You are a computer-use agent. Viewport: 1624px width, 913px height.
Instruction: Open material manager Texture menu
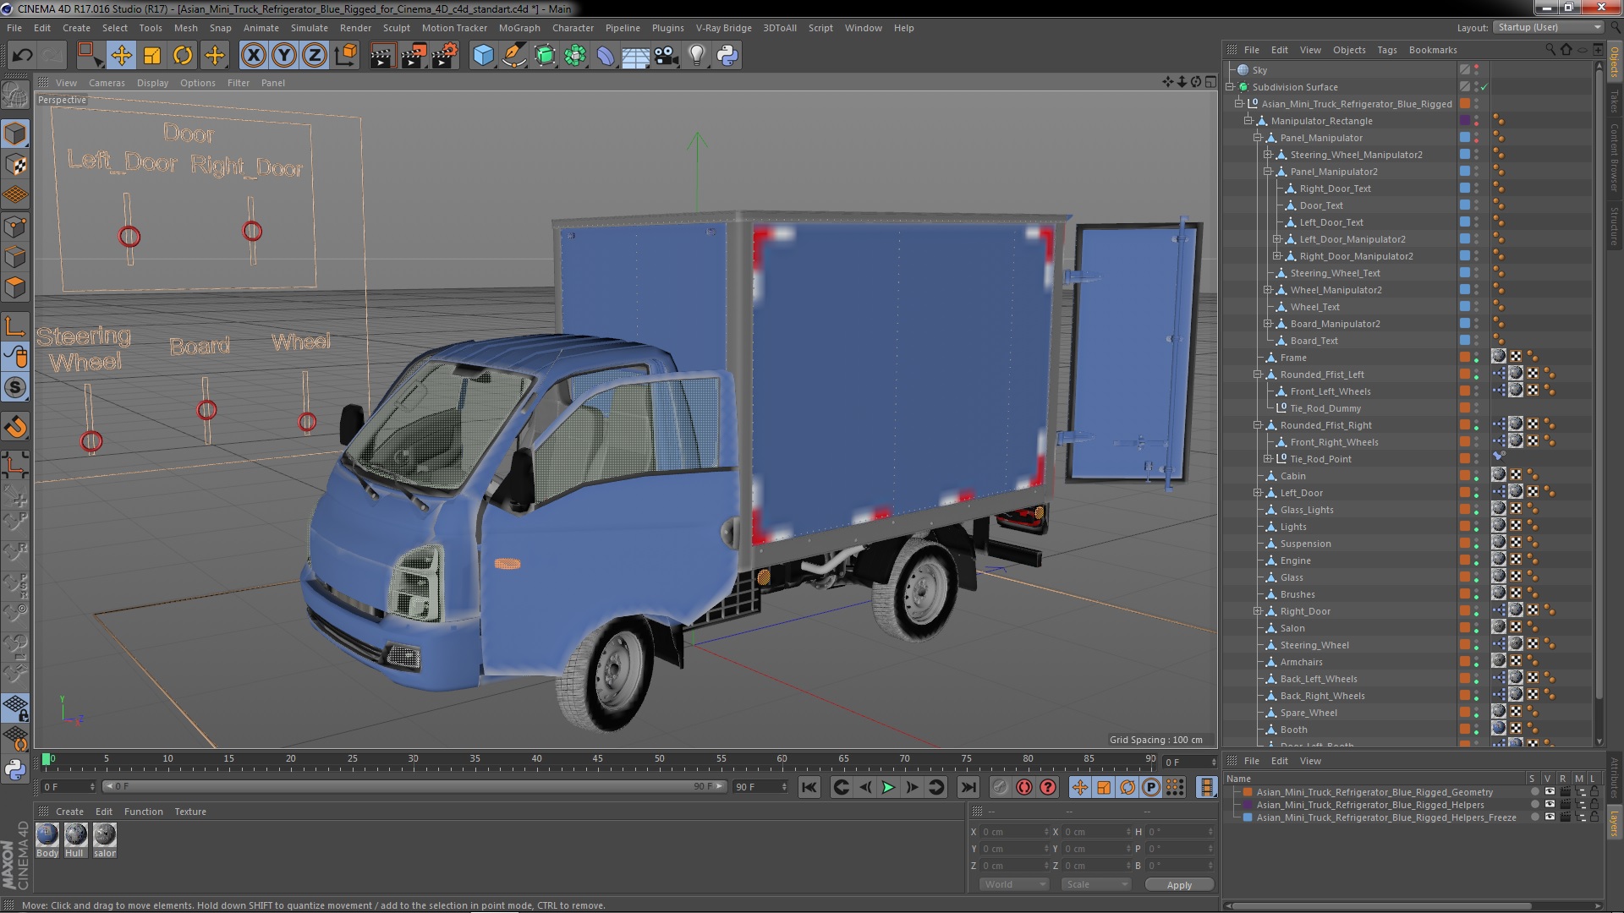(x=190, y=812)
